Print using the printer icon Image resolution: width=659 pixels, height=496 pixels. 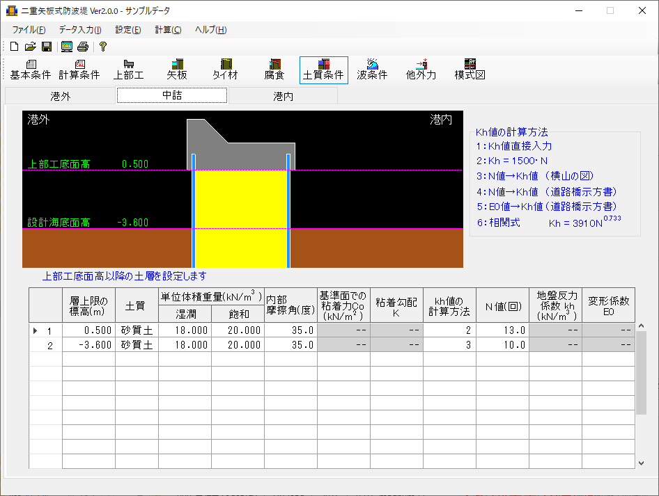(83, 47)
